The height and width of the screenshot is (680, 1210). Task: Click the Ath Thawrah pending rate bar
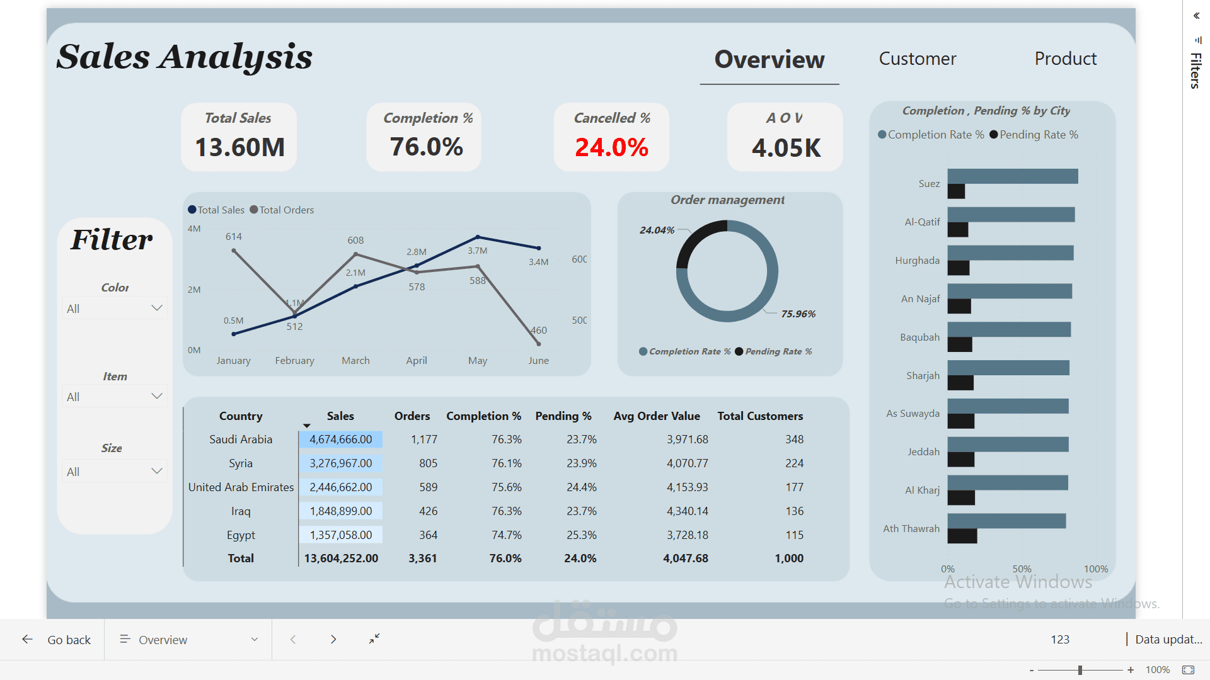[962, 536]
